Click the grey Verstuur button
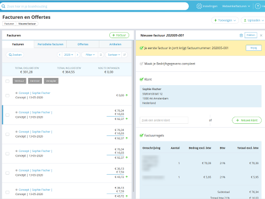The image size is (265, 199). point(19,81)
